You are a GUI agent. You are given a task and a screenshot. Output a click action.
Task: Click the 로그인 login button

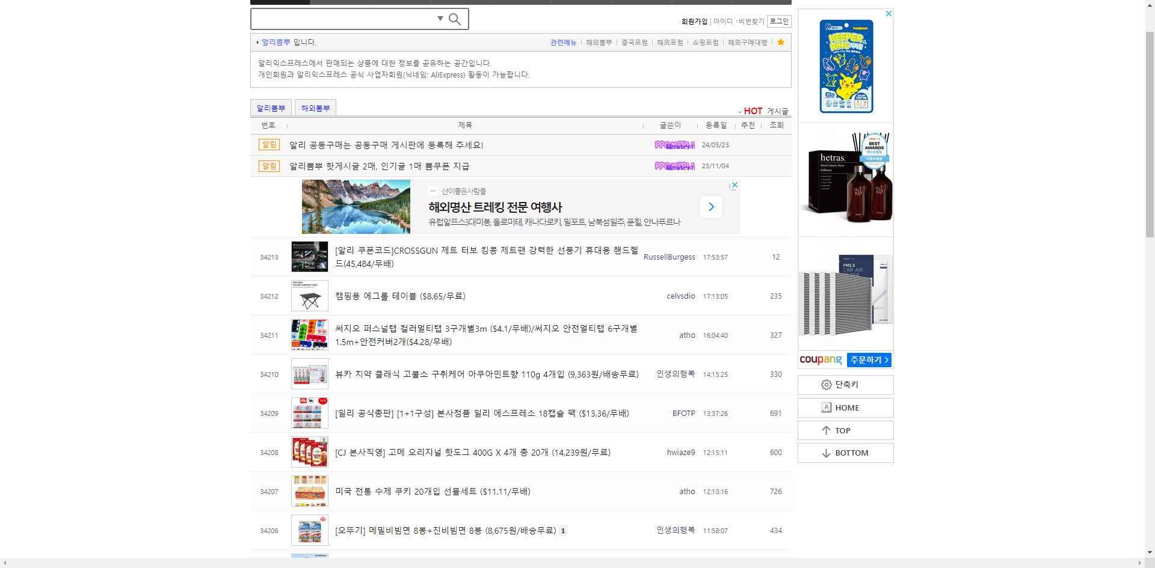coord(779,21)
